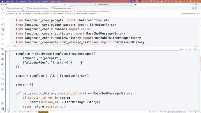Open the Run and Debug view
The image size is (201, 113).
tap(3, 24)
